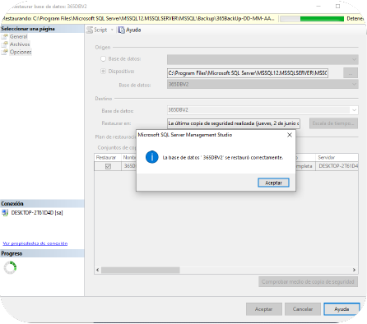Click the progress spinner icon
The image size is (367, 324).
pos(10,267)
